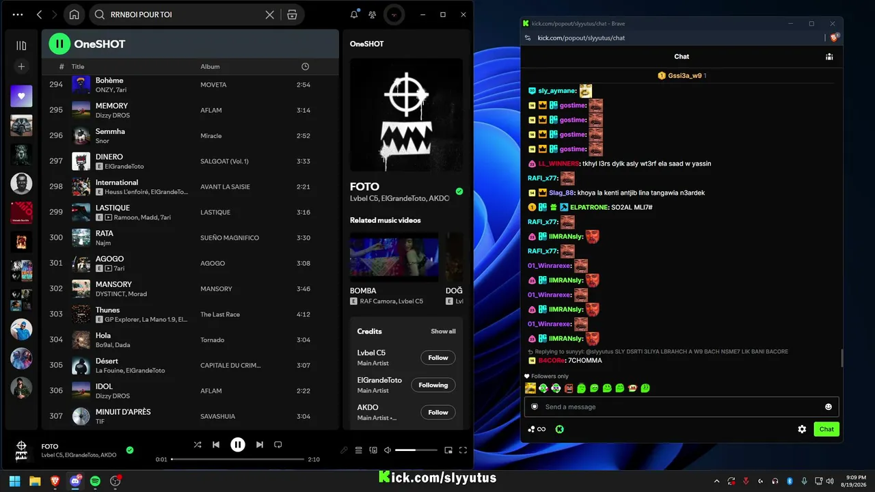Viewport: 875px width, 492px height.
Task: Collapse Your Library in Spotify sidebar
Action: click(x=21, y=45)
